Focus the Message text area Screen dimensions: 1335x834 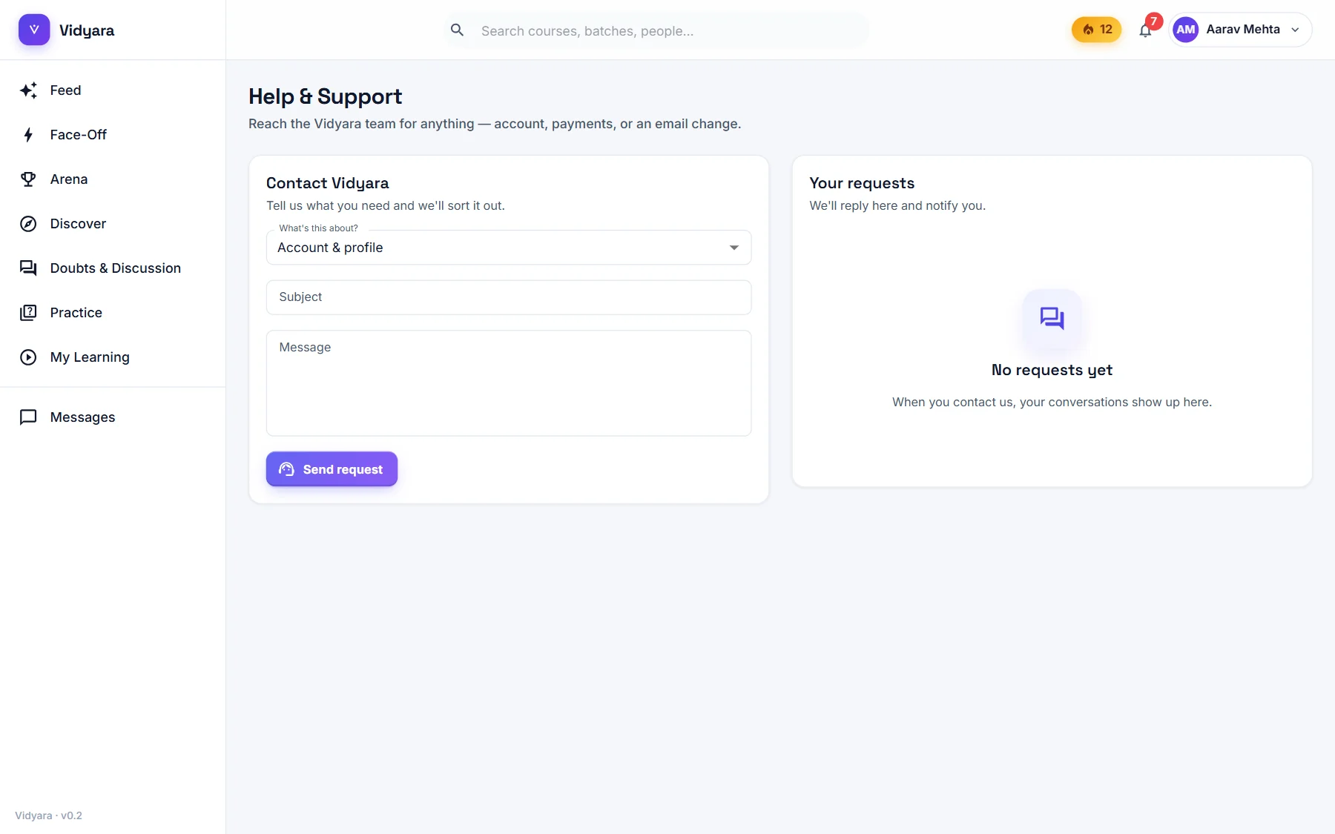tap(509, 383)
